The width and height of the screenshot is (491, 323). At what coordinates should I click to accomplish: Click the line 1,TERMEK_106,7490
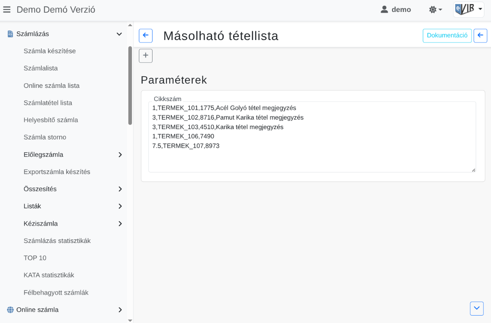183,136
